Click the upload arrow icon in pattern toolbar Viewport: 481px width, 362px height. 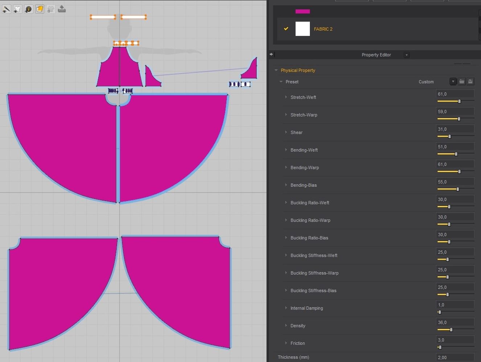point(62,9)
